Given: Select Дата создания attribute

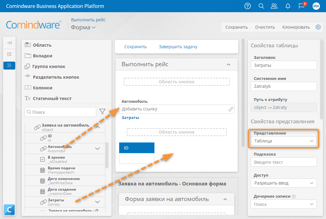Looking at the screenshot, I should point(65,191).
